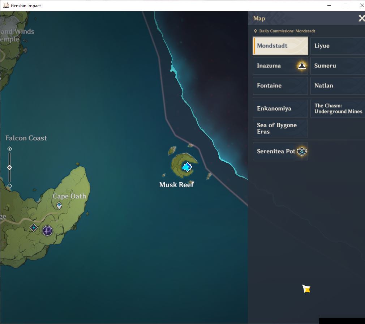Go to the Fontaine map
The width and height of the screenshot is (365, 324).
pyautogui.click(x=280, y=86)
